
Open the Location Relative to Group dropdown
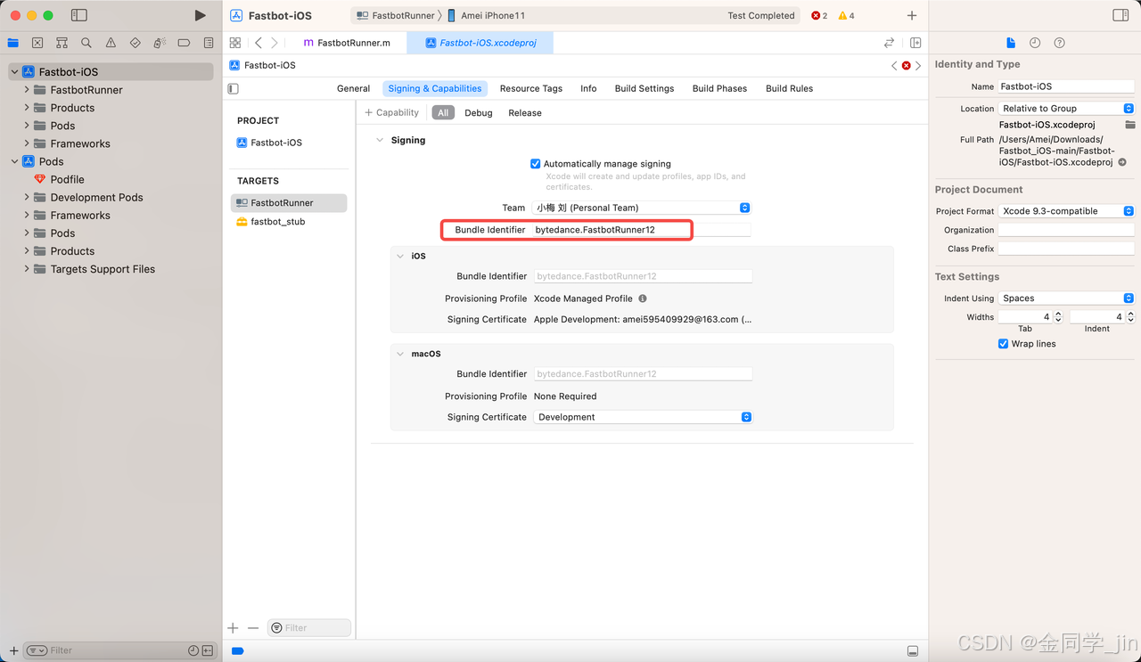point(1066,109)
